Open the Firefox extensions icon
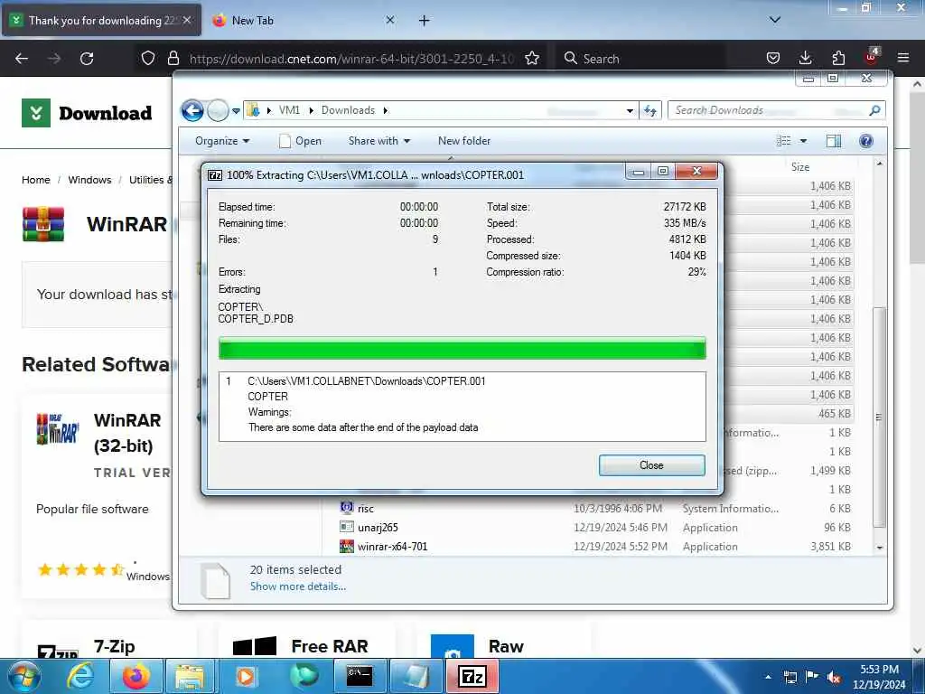The height and width of the screenshot is (694, 925). click(838, 59)
